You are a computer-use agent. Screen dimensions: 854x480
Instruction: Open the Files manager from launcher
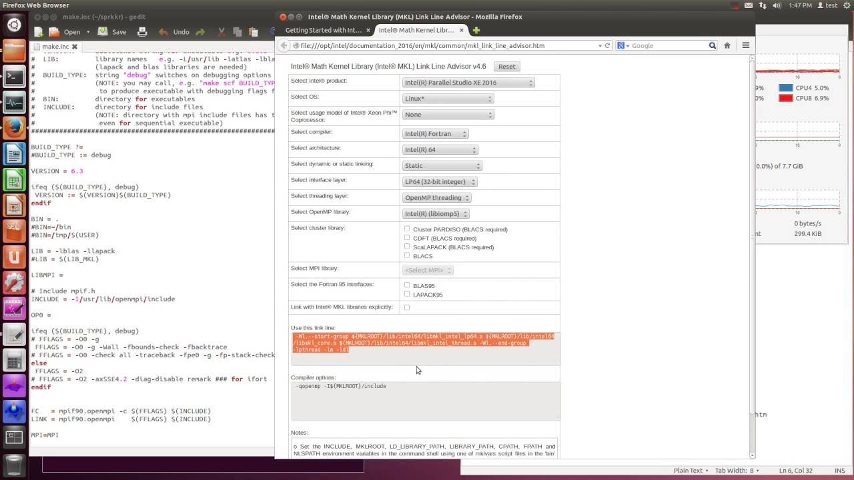pos(14,52)
